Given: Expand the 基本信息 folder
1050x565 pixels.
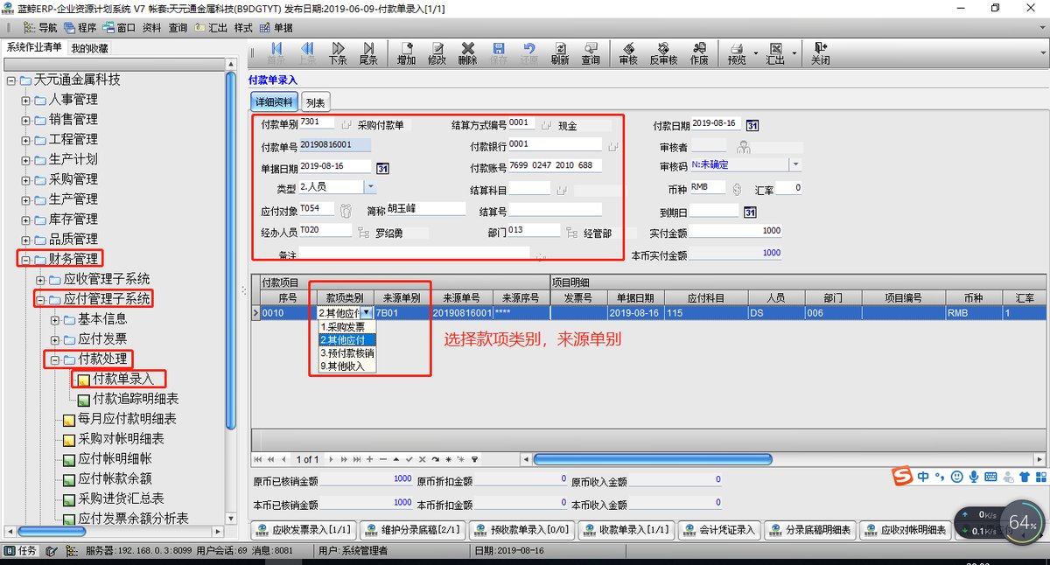Looking at the screenshot, I should [54, 319].
